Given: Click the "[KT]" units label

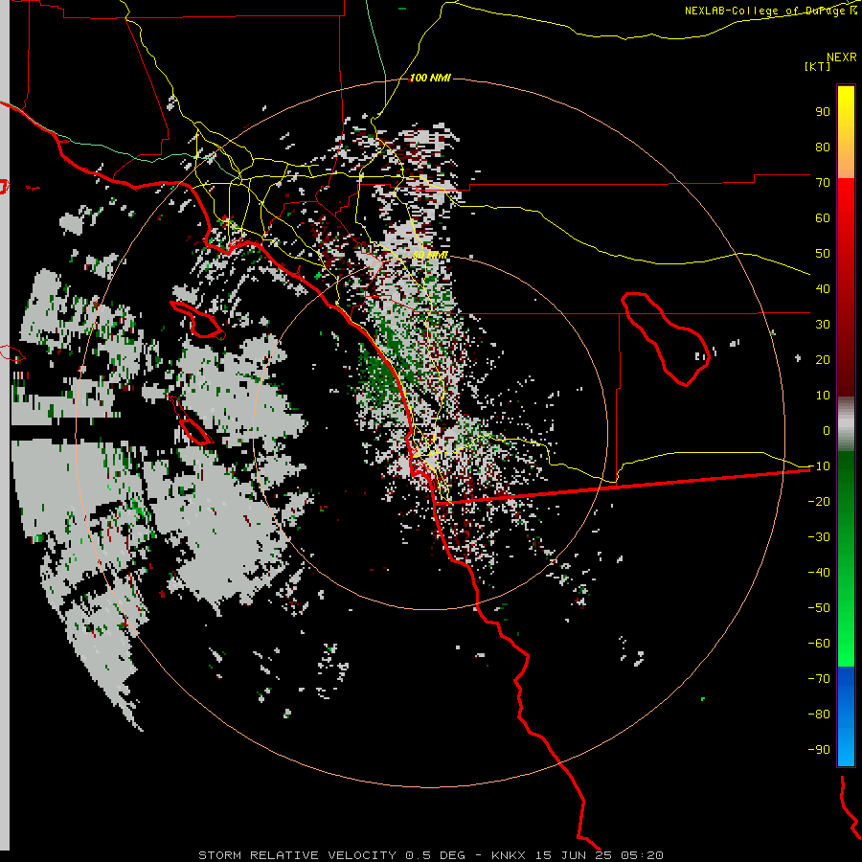Looking at the screenshot, I should [818, 66].
